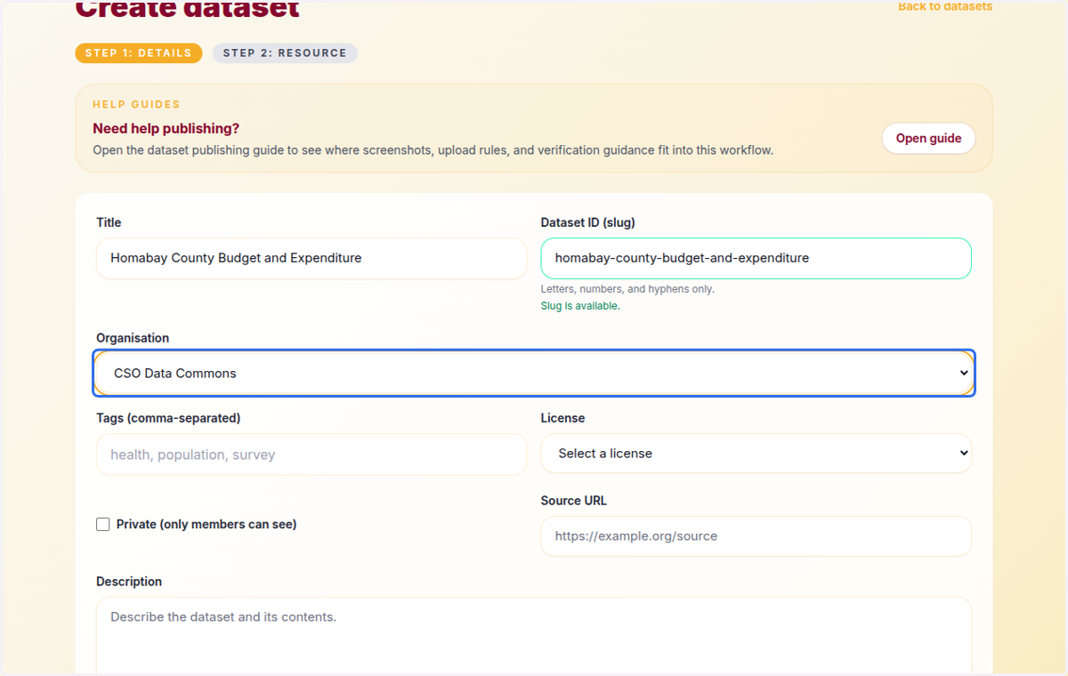The width and height of the screenshot is (1068, 676).
Task: Click 'Letters, numbers, and hyphens only.' hint
Action: [x=627, y=289]
